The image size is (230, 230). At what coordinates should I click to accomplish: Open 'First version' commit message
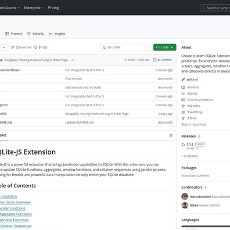pyautogui.click(x=74, y=79)
